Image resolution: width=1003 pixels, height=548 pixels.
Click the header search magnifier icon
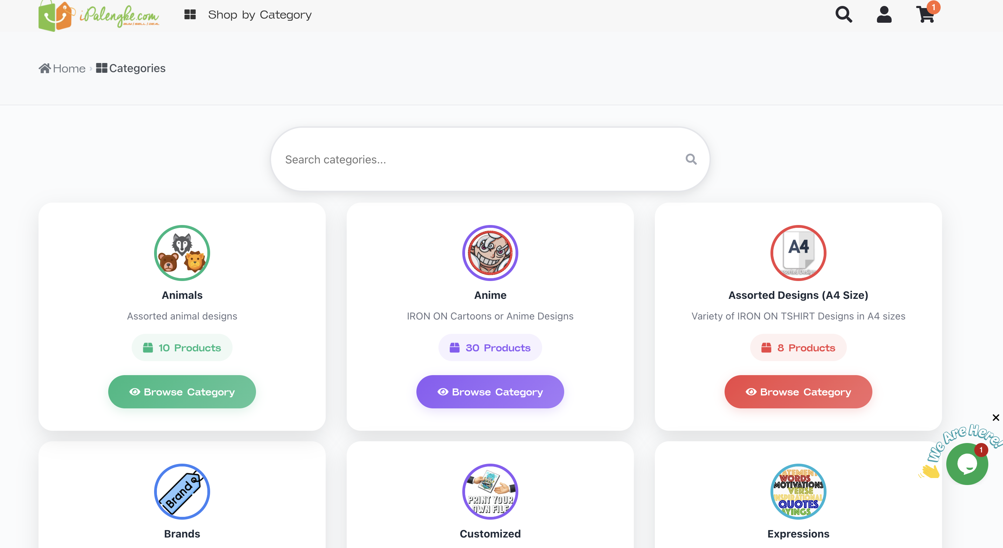843,15
